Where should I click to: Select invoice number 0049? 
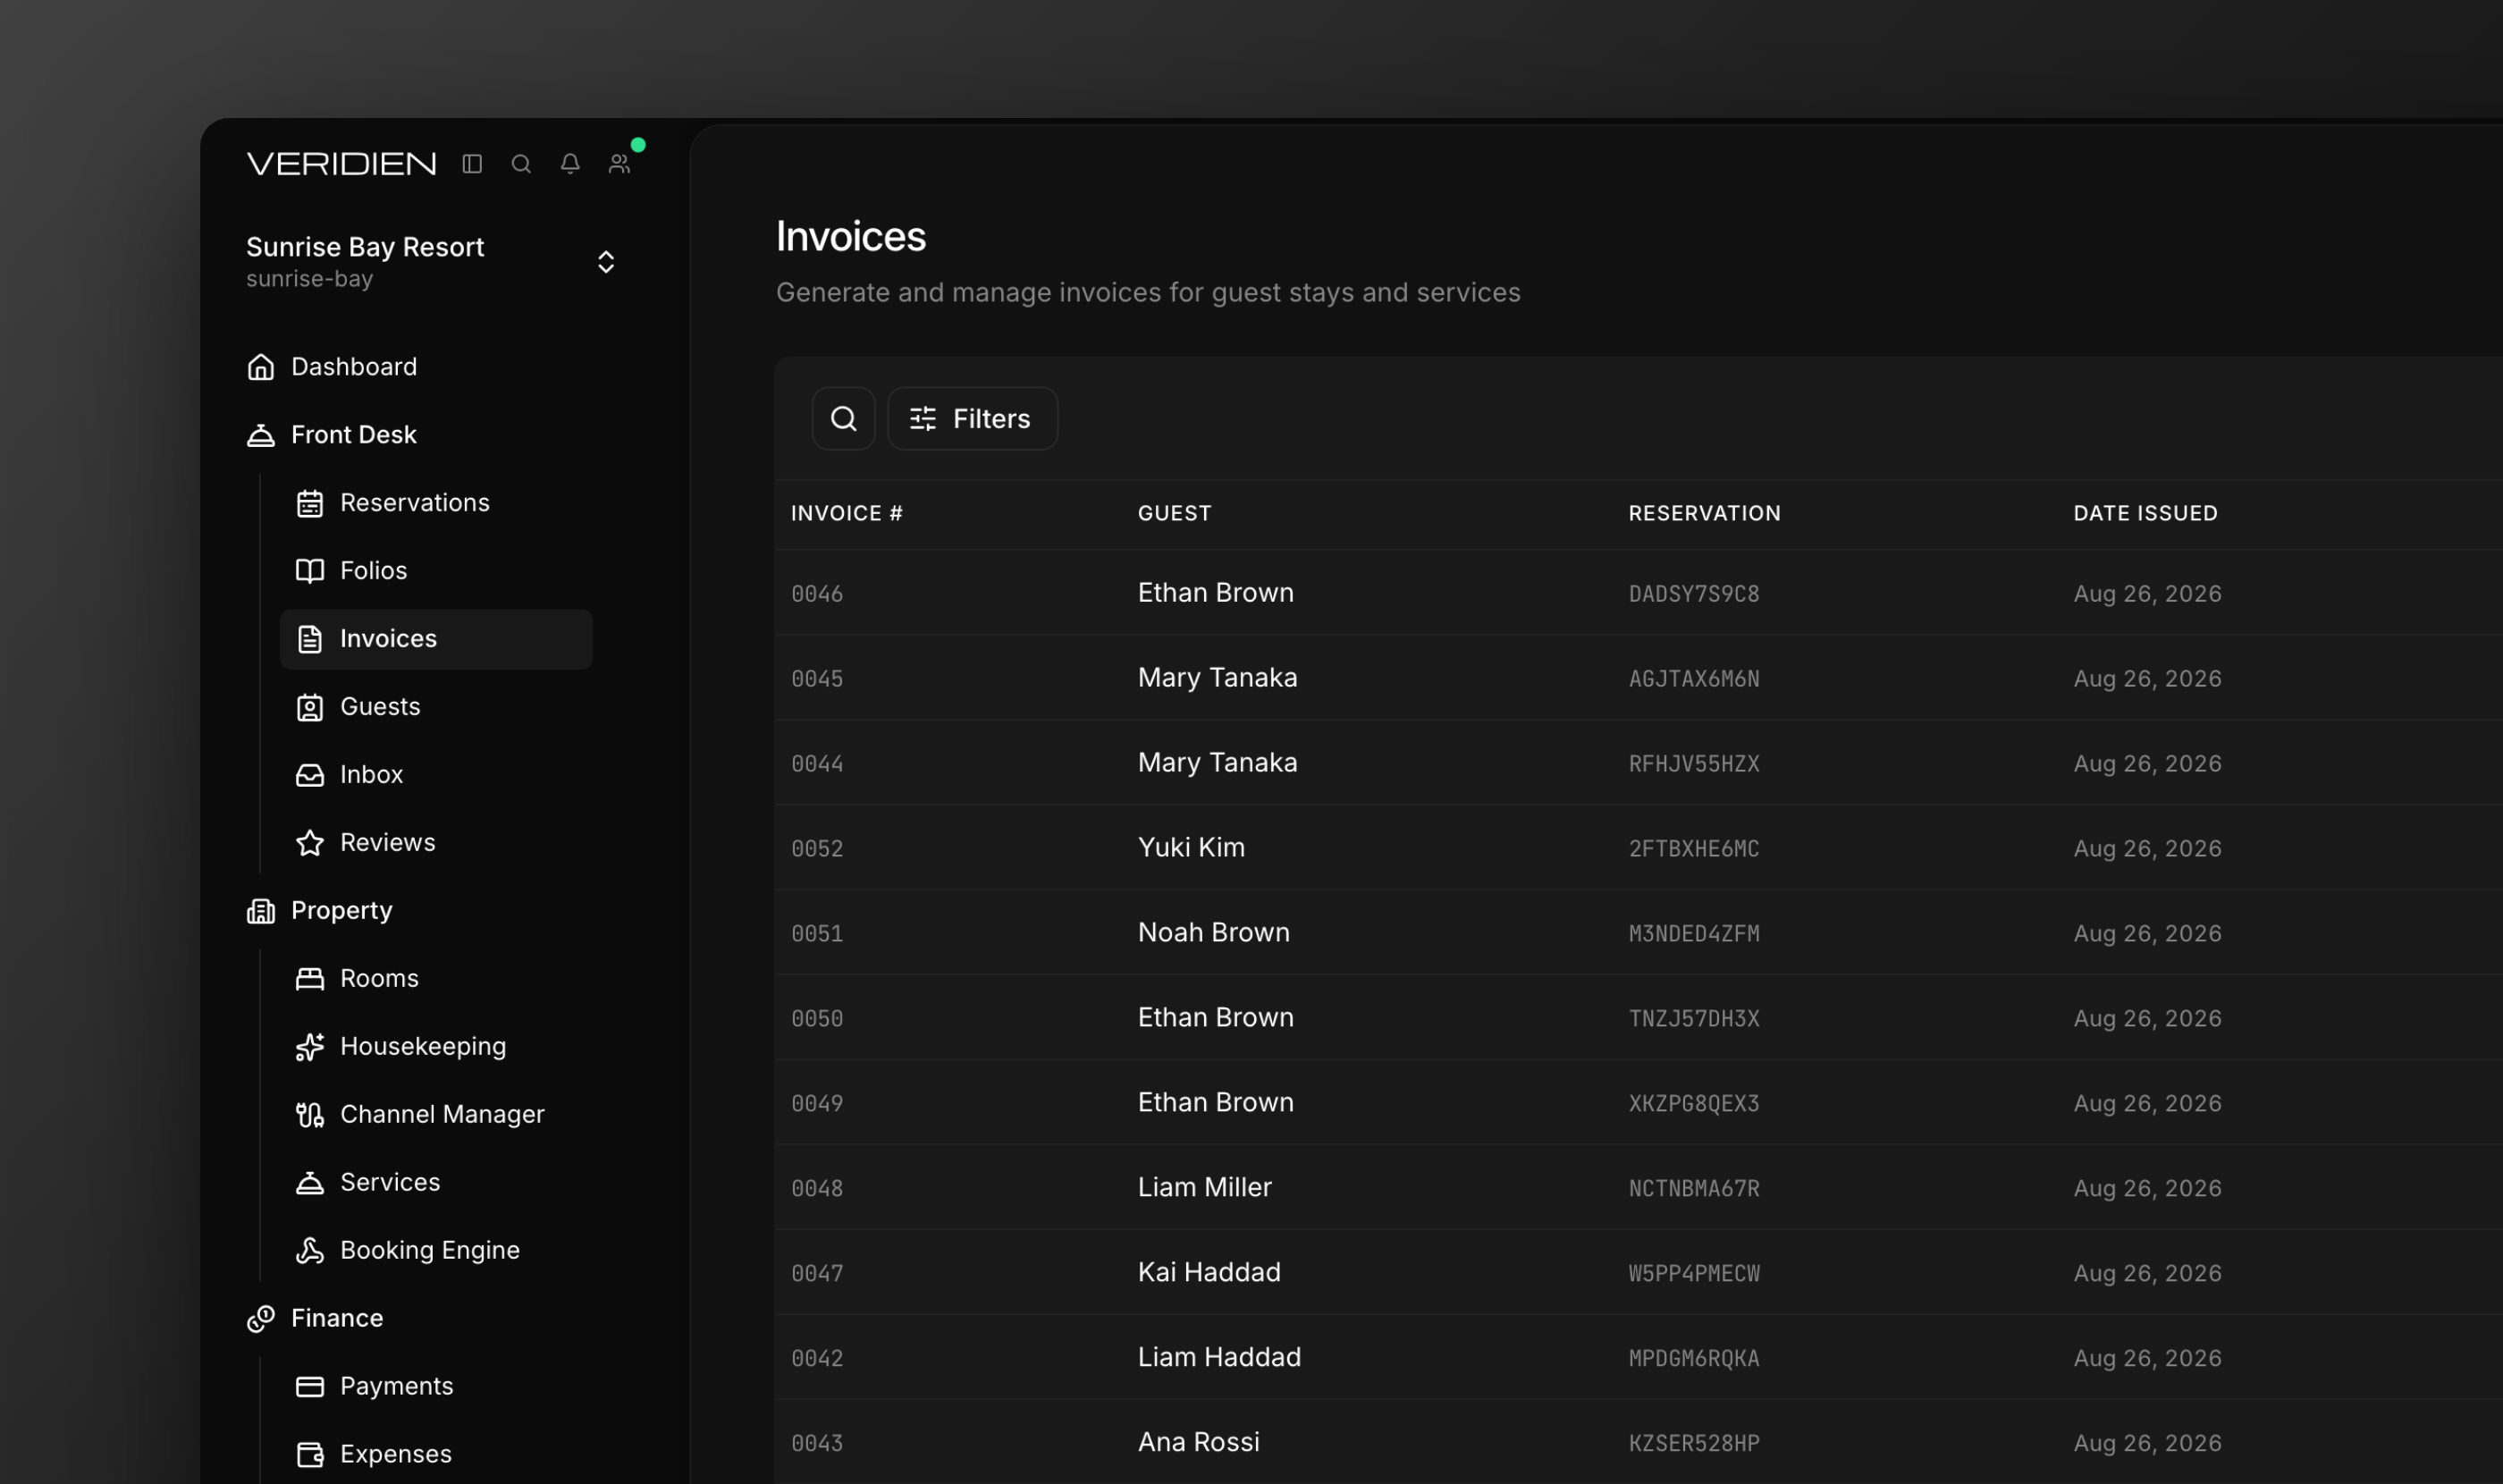coord(817,1104)
